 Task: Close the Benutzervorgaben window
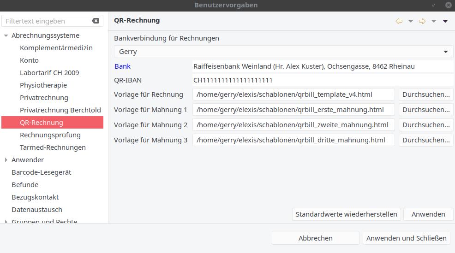point(449,5)
